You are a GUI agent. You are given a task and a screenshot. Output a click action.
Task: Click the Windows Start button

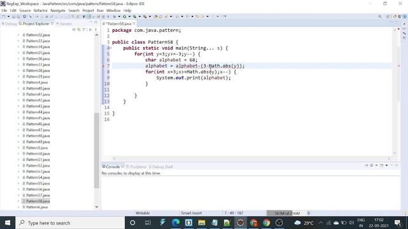8,223
